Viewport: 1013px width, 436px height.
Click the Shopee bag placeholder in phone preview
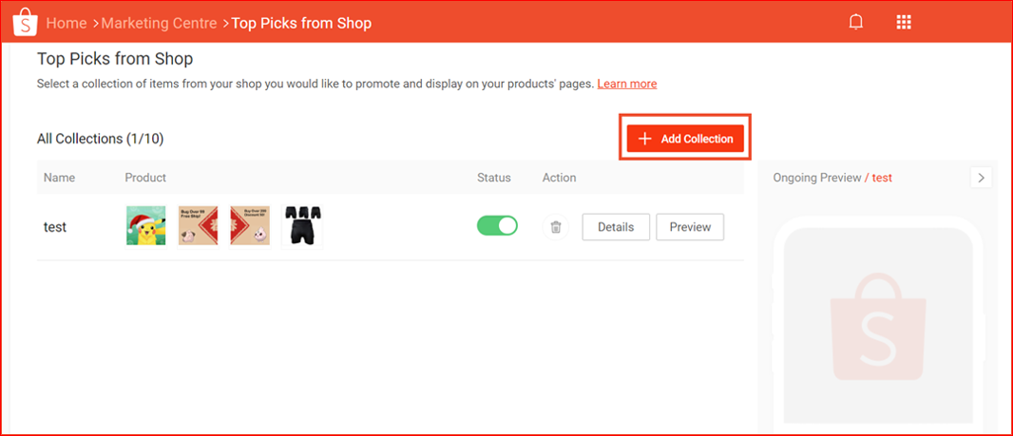click(x=877, y=325)
